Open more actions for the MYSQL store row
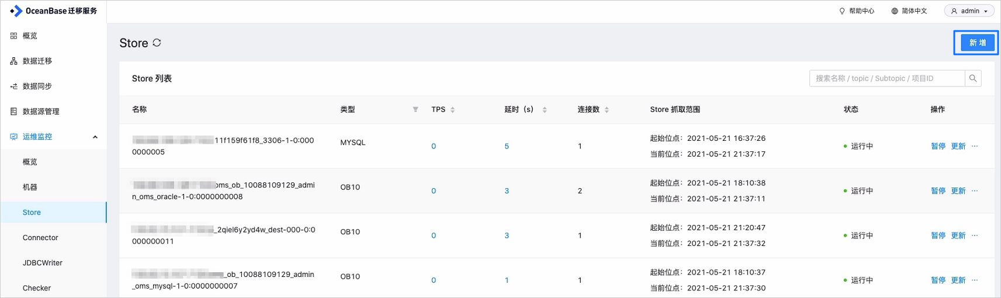Screen dimensions: 1001x298 click(975, 146)
